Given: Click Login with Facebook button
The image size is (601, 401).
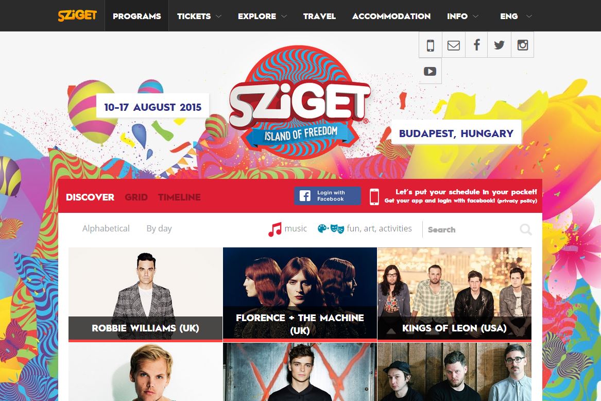Looking at the screenshot, I should (x=328, y=196).
